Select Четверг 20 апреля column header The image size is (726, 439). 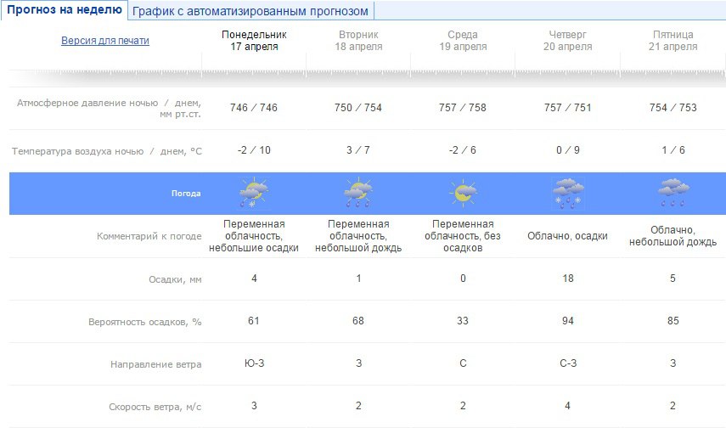click(568, 40)
